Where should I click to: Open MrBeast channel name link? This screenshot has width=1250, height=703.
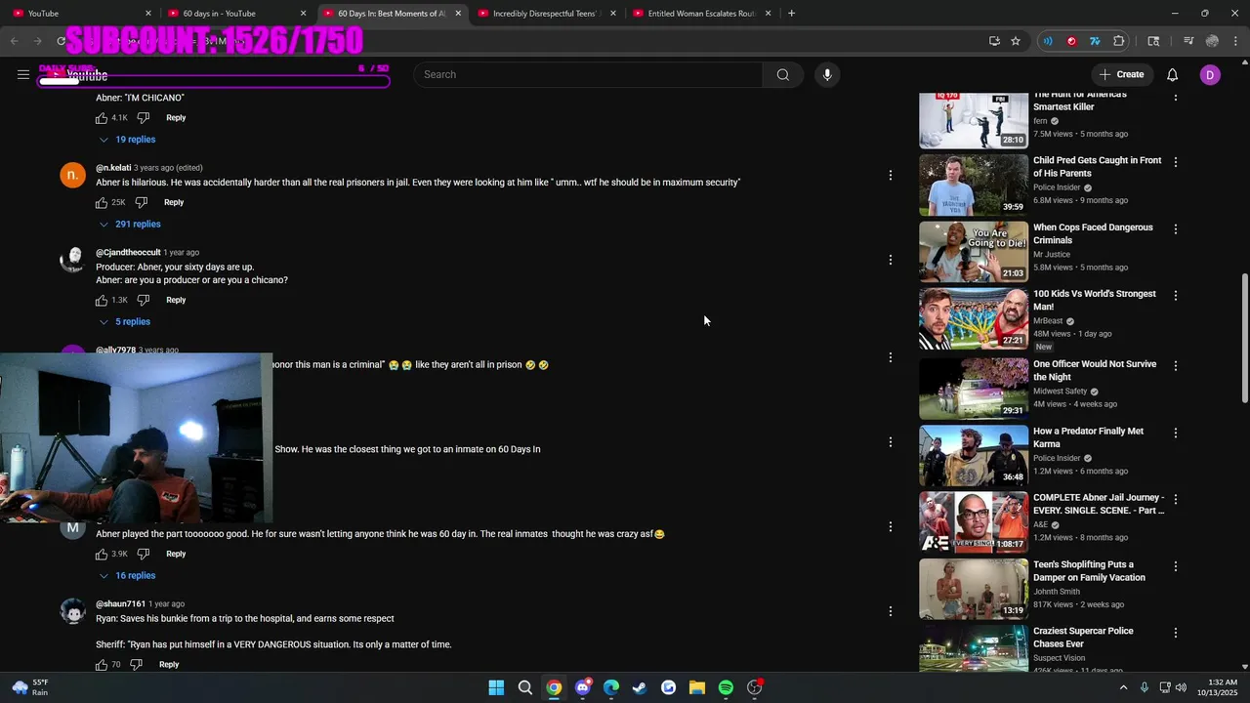point(1048,320)
